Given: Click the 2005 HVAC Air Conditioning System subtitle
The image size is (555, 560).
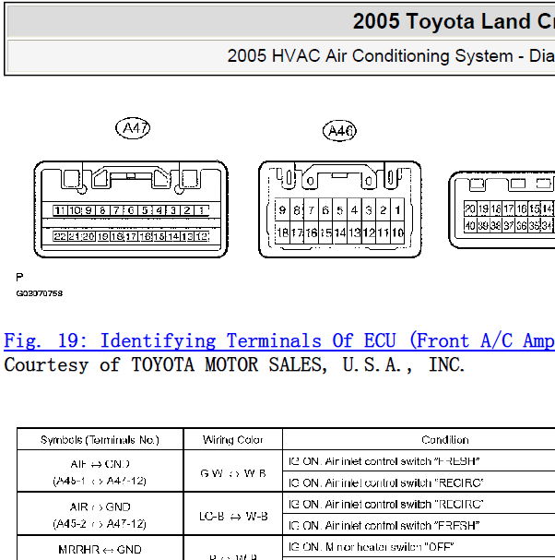Looking at the screenshot, I should 391,56.
